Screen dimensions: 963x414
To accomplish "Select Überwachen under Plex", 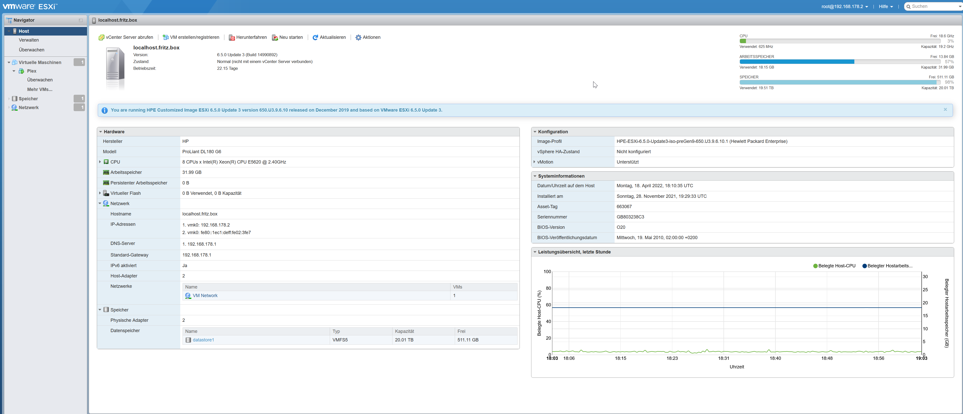I will coord(40,80).
